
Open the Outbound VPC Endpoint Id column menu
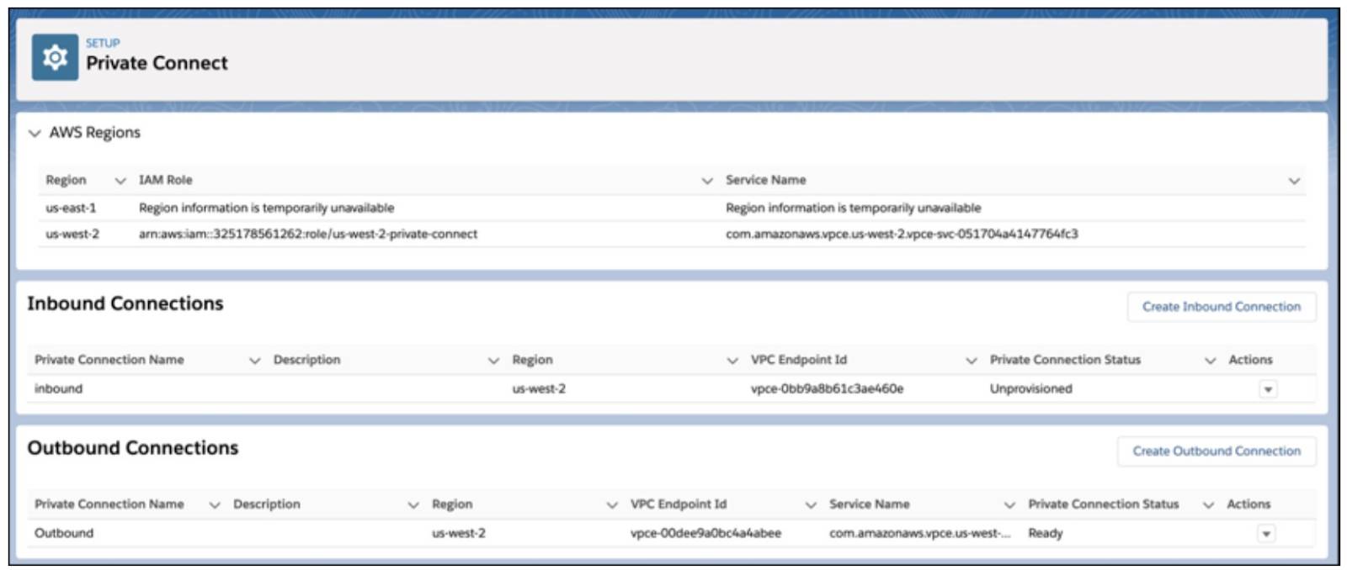pyautogui.click(x=811, y=505)
